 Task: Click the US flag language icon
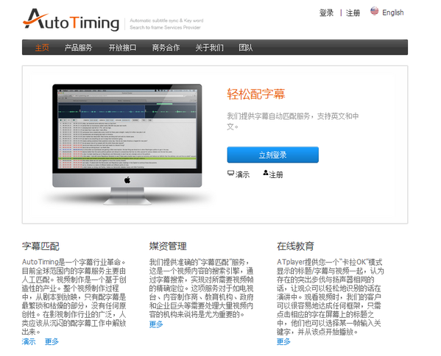[x=374, y=11]
